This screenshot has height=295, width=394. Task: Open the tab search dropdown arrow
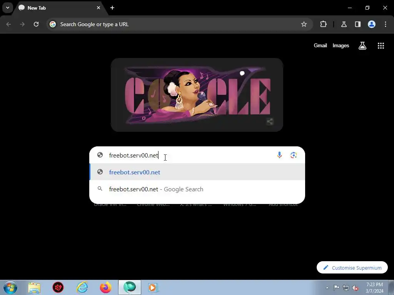click(8, 8)
